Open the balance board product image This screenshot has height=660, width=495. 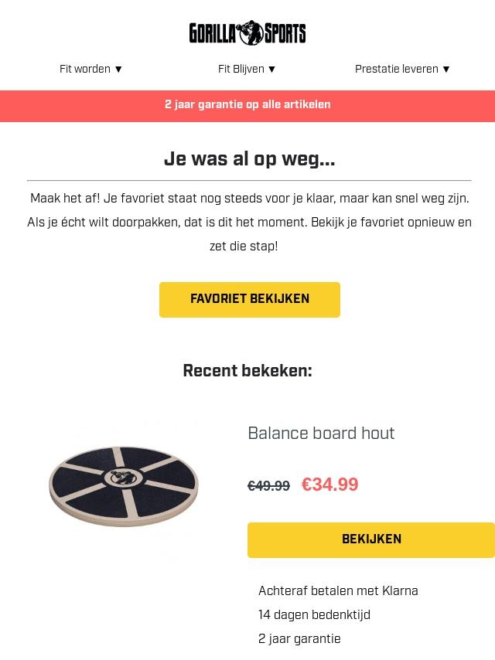(x=124, y=485)
